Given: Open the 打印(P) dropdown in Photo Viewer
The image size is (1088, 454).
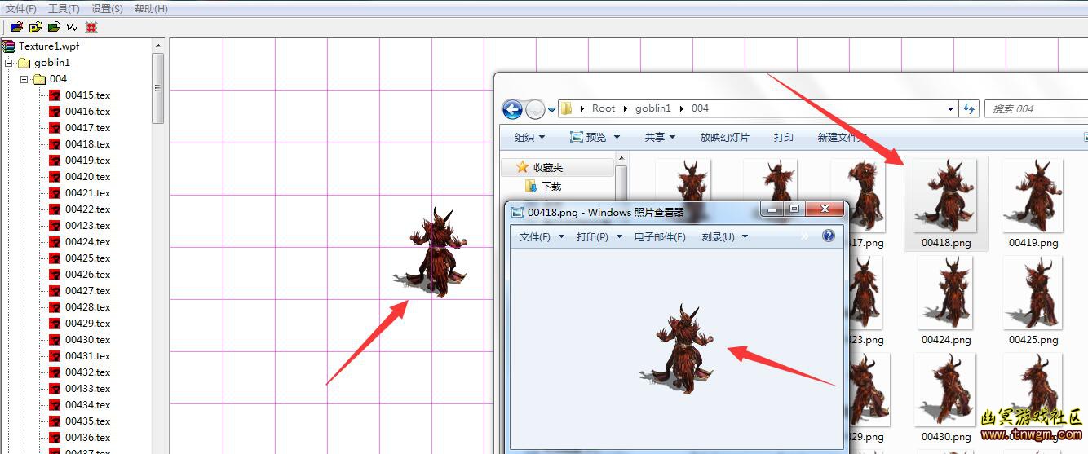Looking at the screenshot, I should [x=599, y=237].
